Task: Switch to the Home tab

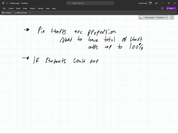Action: point(11,9)
